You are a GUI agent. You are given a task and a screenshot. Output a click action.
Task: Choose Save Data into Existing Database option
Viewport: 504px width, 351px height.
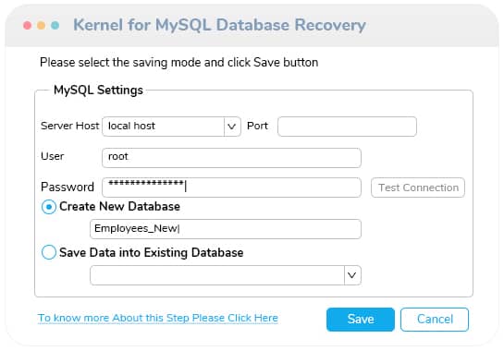49,252
